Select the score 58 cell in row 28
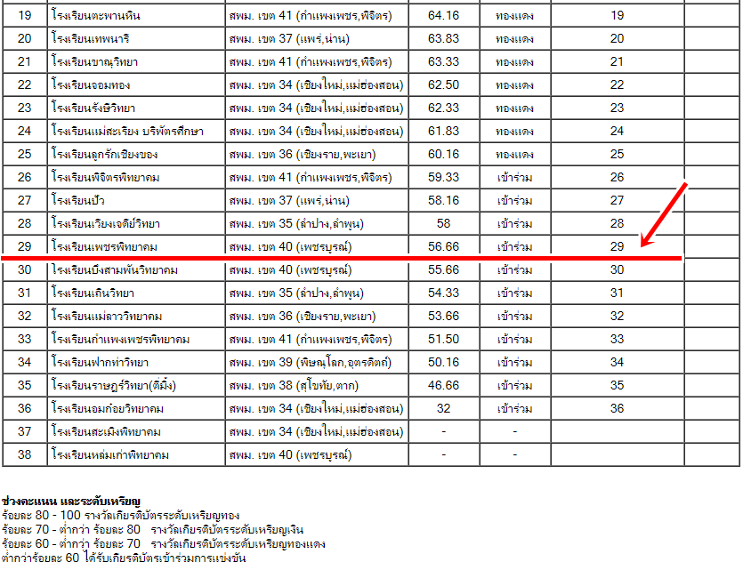The height and width of the screenshot is (570, 743). (x=443, y=223)
